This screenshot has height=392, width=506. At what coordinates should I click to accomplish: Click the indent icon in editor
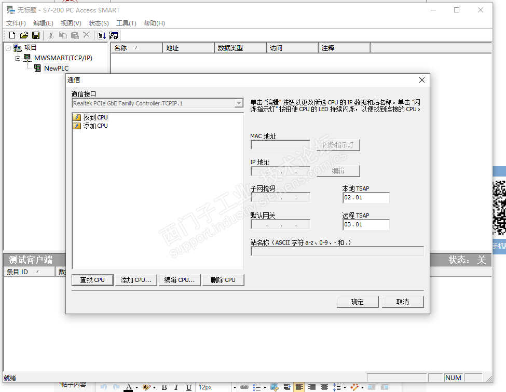click(x=286, y=387)
